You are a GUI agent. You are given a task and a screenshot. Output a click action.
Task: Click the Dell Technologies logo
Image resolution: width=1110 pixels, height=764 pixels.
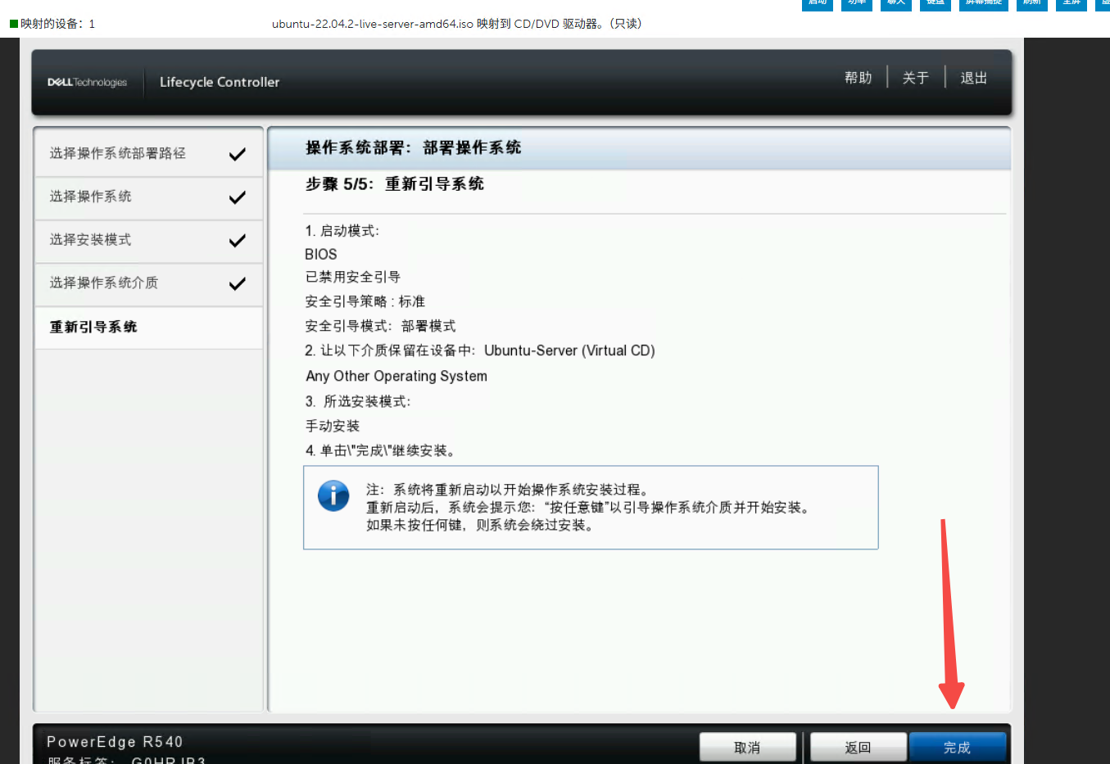(x=87, y=83)
